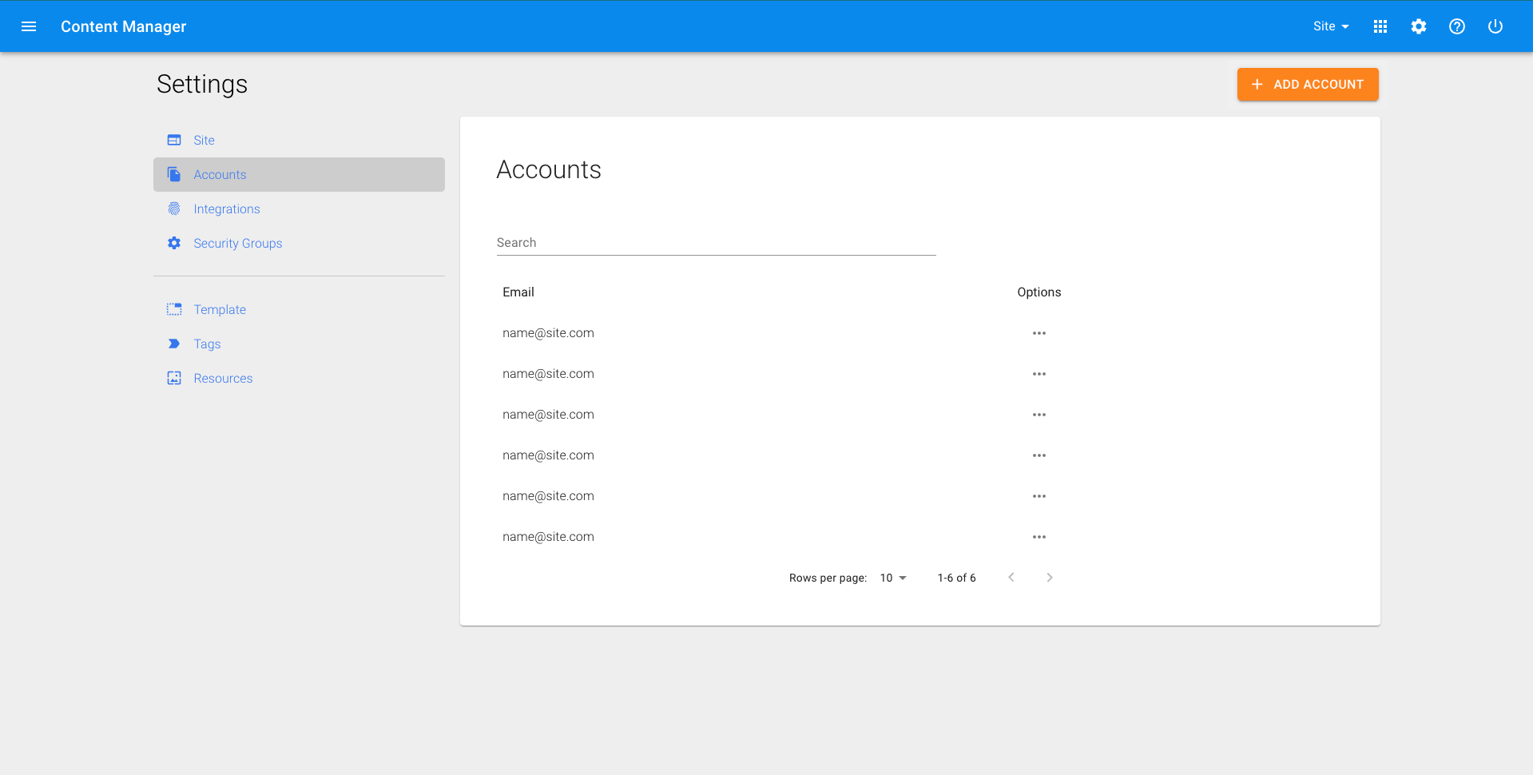Viewport: 1533px width, 775px height.
Task: Open the Rows per page dropdown
Action: [893, 578]
